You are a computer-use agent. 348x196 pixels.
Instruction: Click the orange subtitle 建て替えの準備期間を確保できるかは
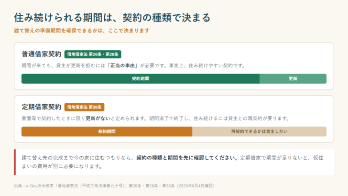click(x=82, y=31)
